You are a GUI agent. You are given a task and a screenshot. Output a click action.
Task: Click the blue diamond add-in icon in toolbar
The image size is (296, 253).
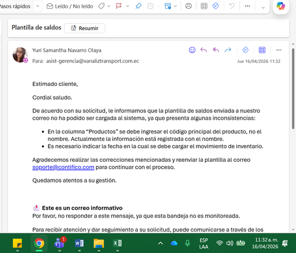[215, 6]
